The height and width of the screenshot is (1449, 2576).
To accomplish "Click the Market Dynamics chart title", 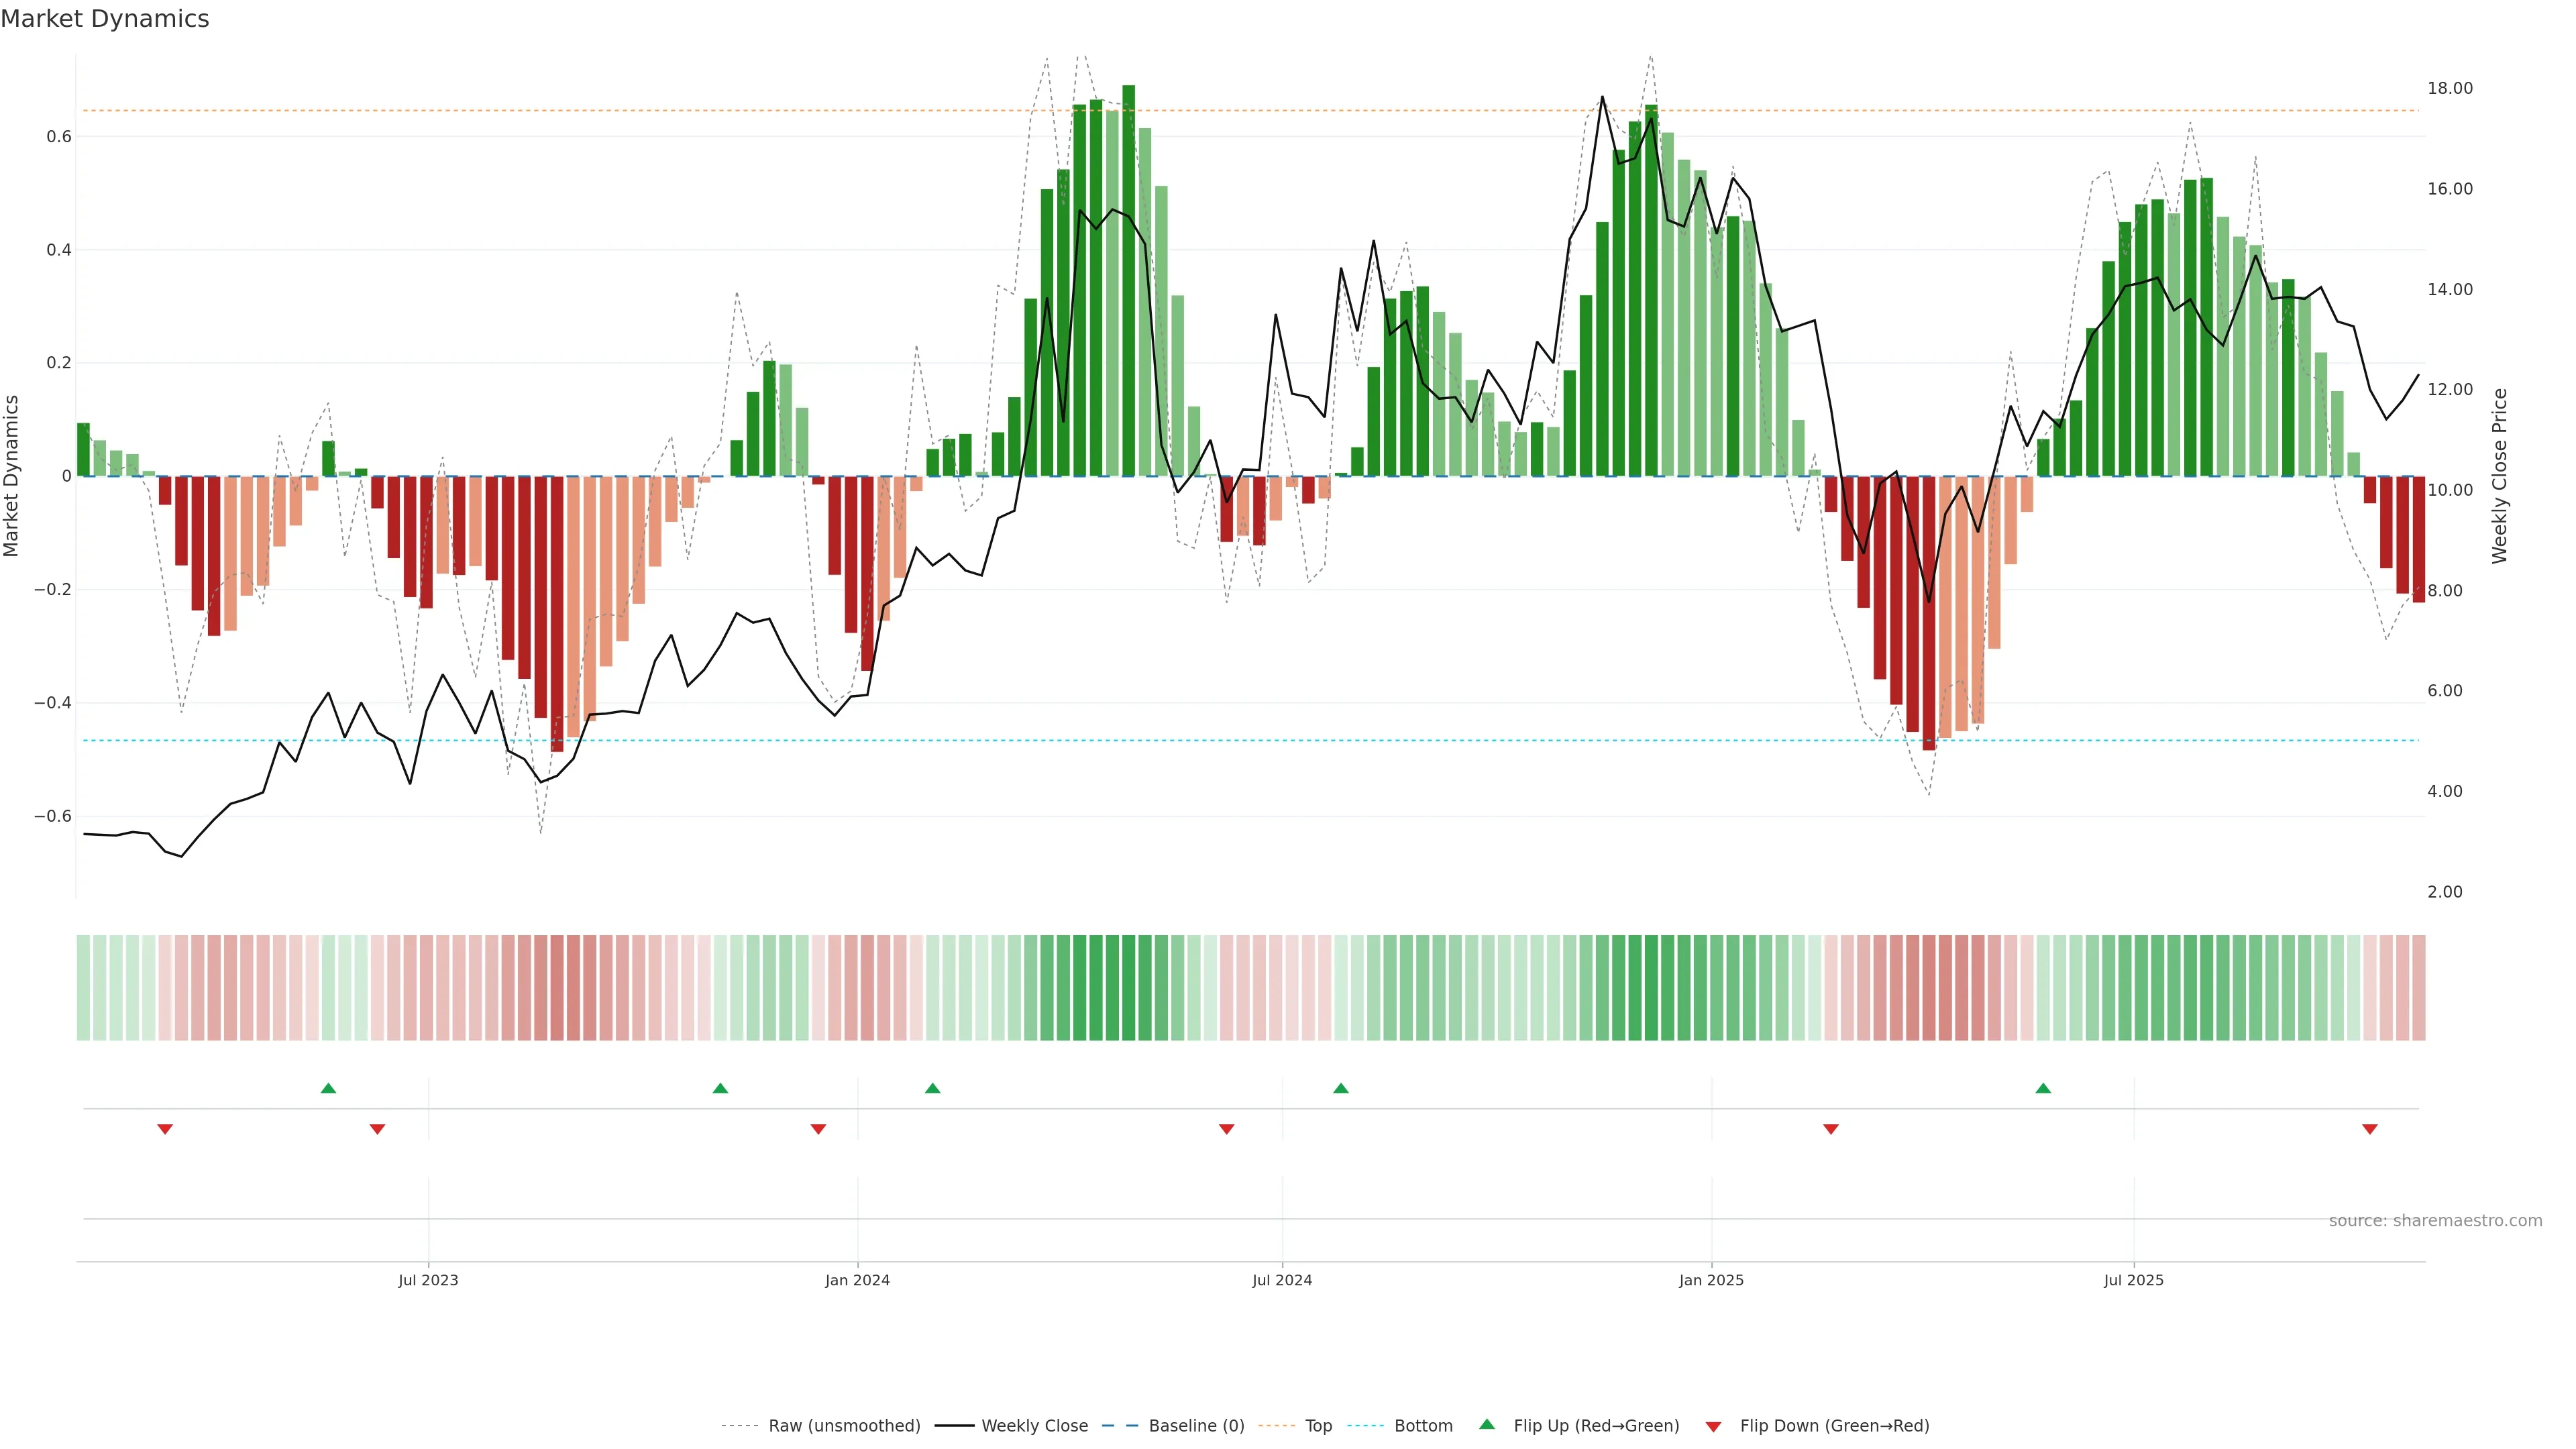I will (105, 19).
